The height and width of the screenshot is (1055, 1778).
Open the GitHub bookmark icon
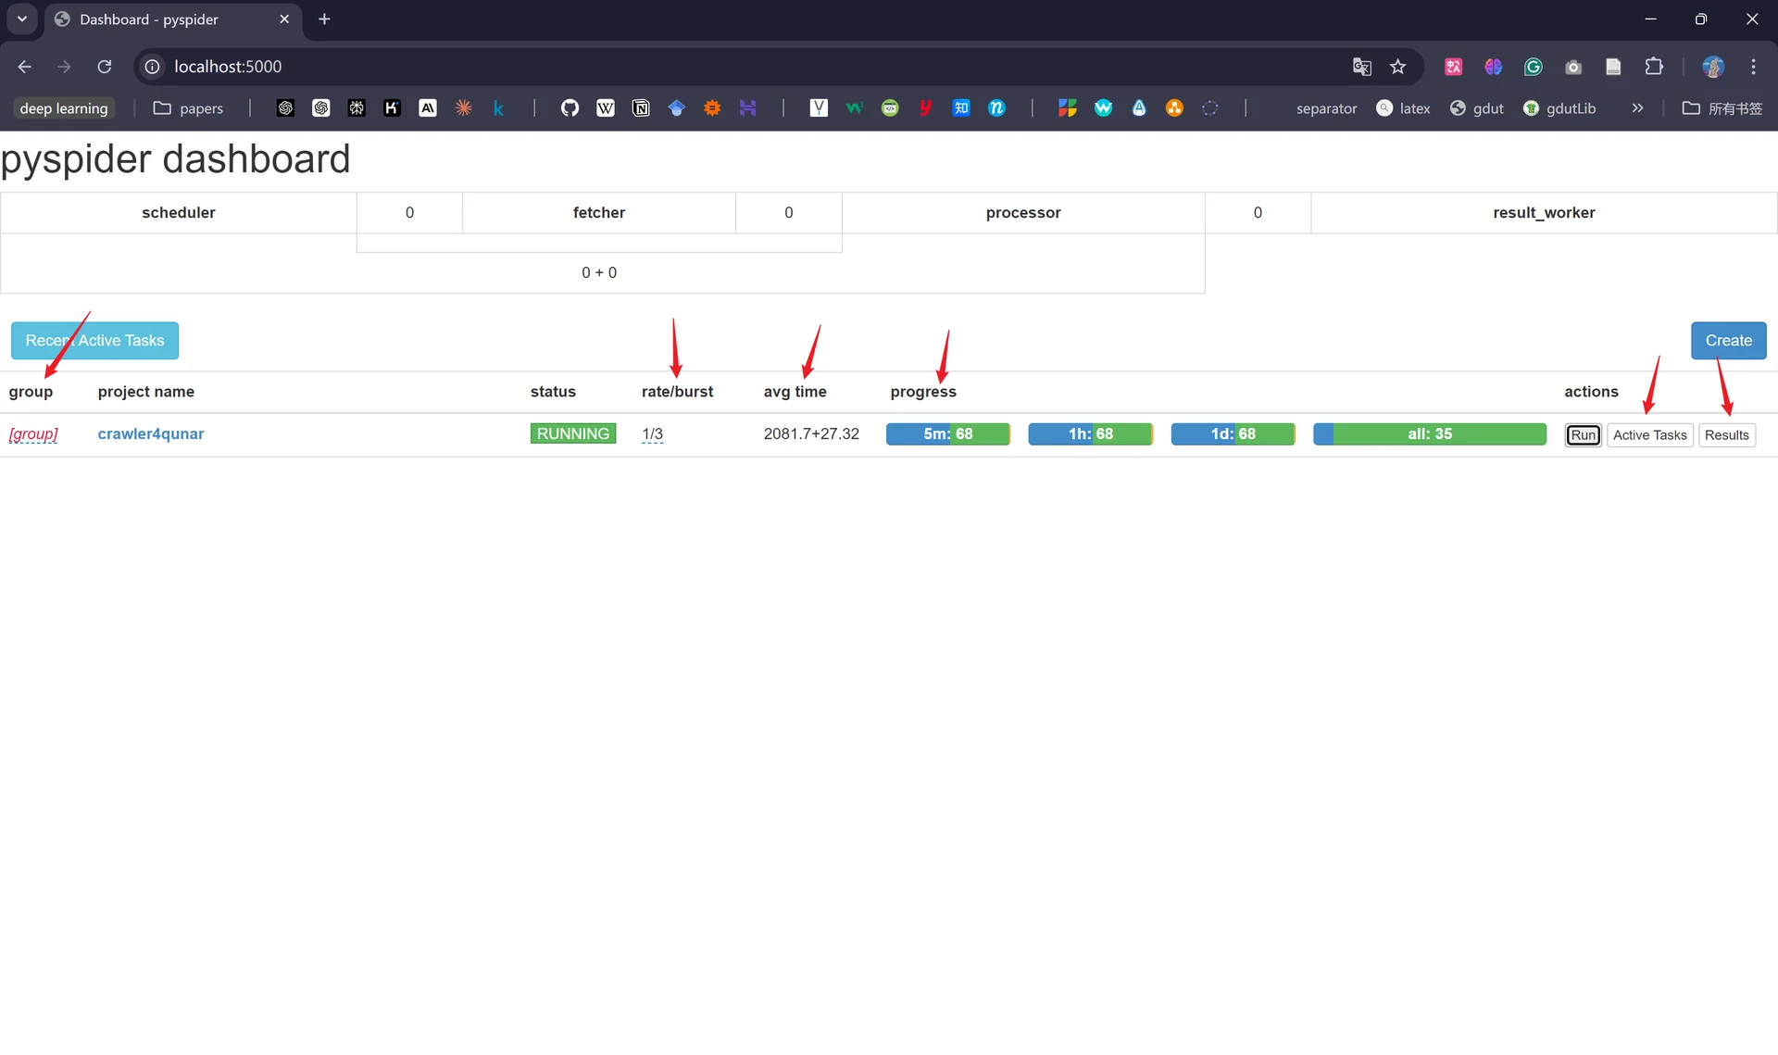pos(570,108)
